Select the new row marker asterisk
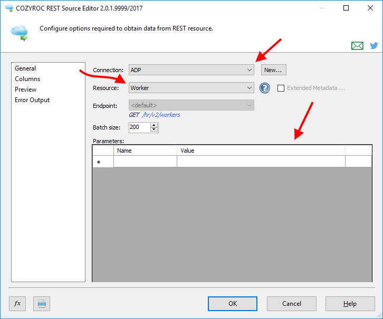The width and height of the screenshot is (383, 319). pyautogui.click(x=103, y=162)
